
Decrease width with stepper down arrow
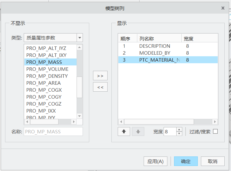coord(179,134)
